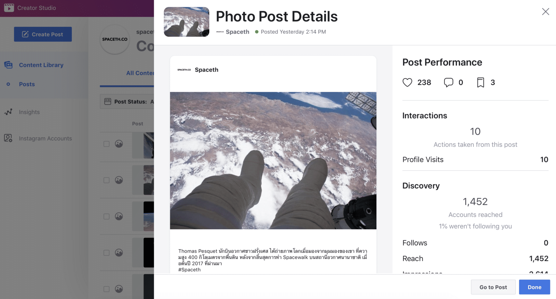
Task: Select Posts in the sidebar menu
Action: [x=27, y=84]
